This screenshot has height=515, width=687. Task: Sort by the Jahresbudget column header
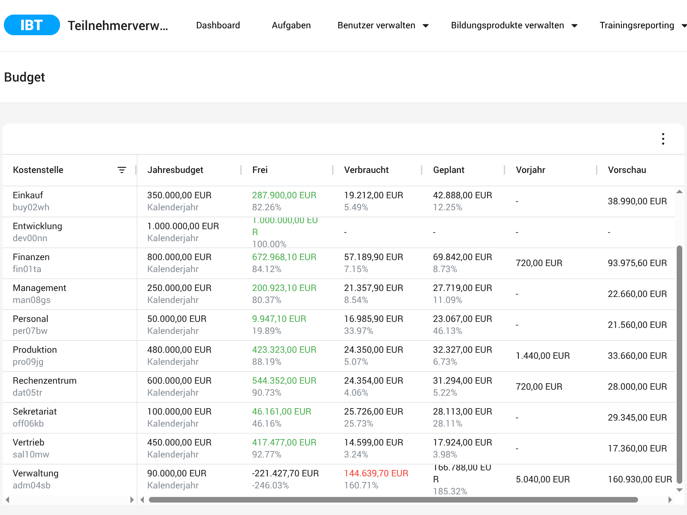(176, 170)
